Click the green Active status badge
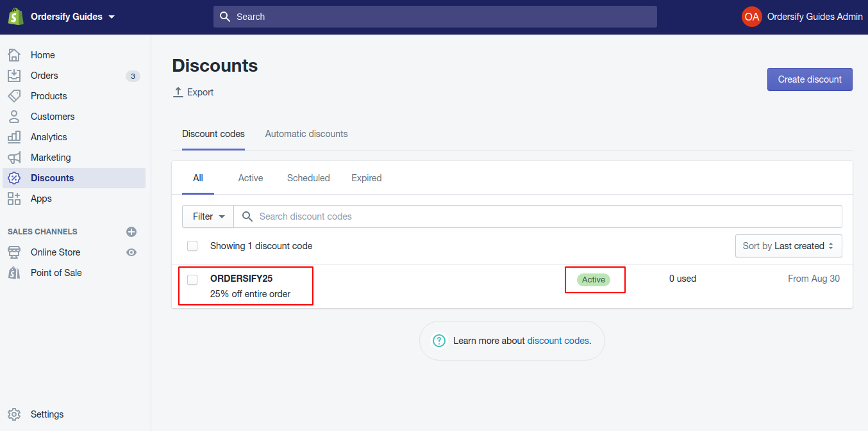 pos(594,280)
